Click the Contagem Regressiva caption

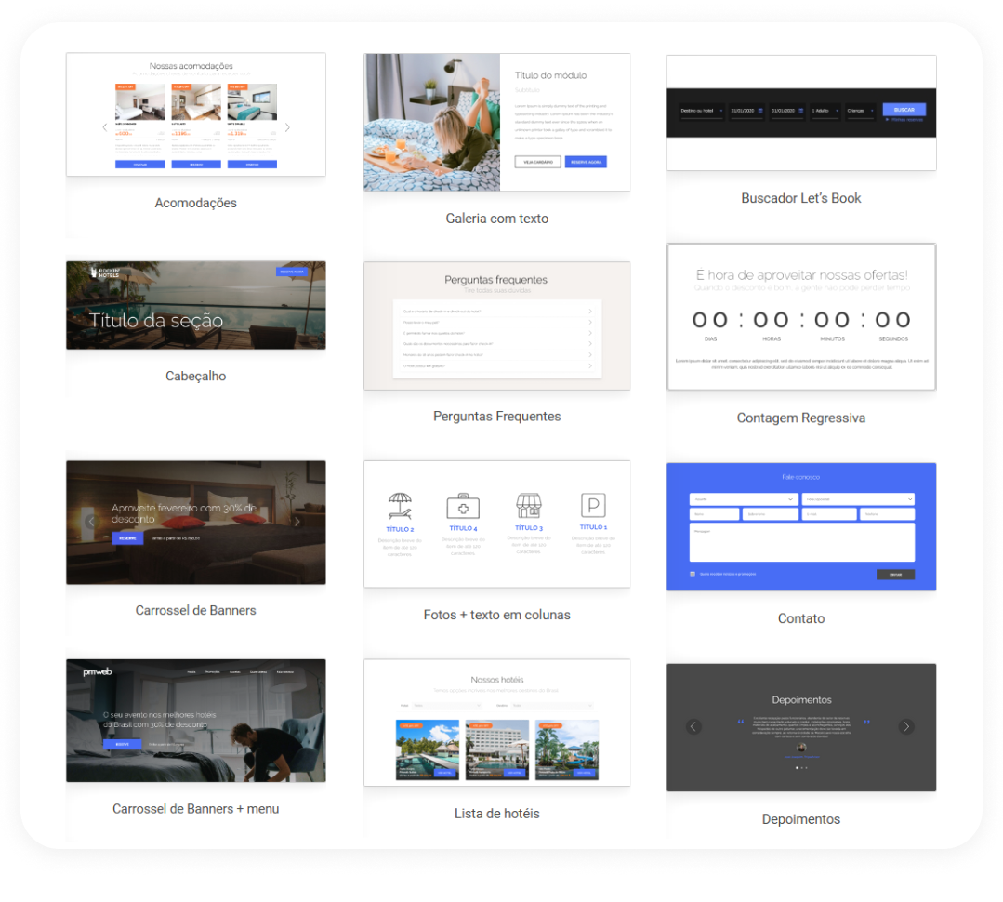point(801,418)
